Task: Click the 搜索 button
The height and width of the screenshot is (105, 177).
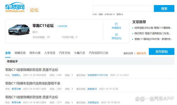Action: (x=164, y=8)
